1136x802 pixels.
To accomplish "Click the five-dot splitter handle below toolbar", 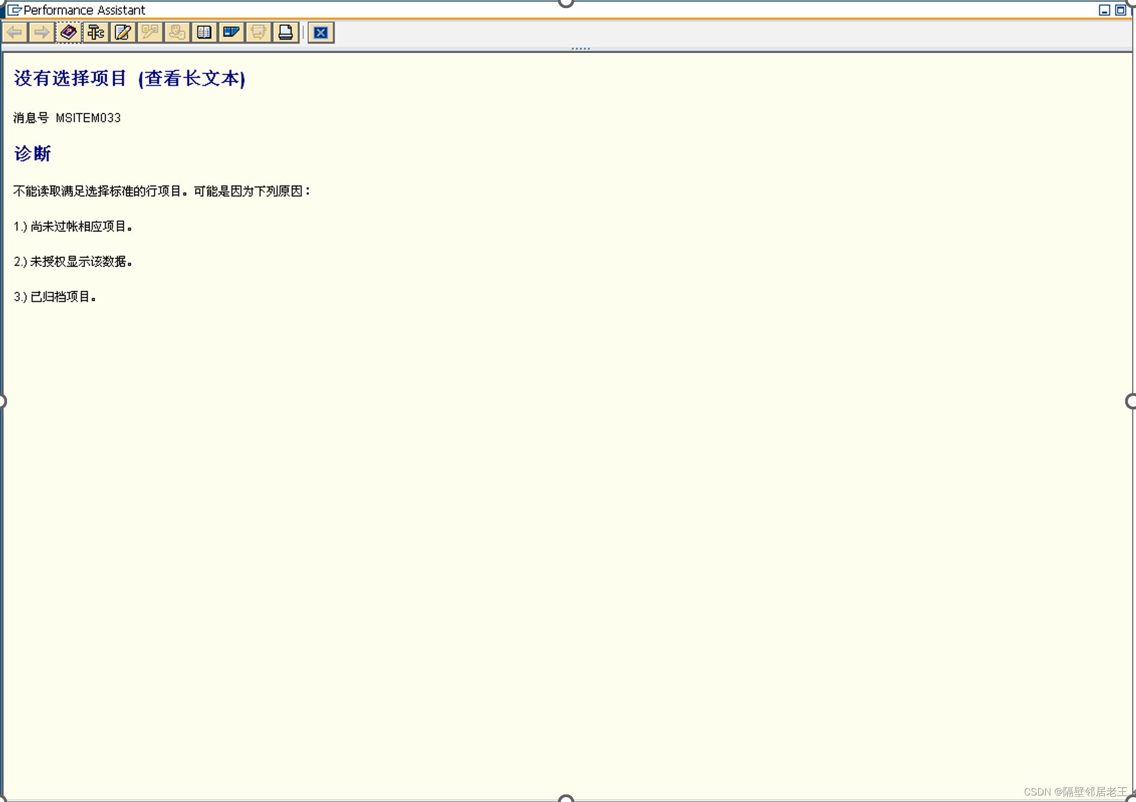I will [581, 49].
